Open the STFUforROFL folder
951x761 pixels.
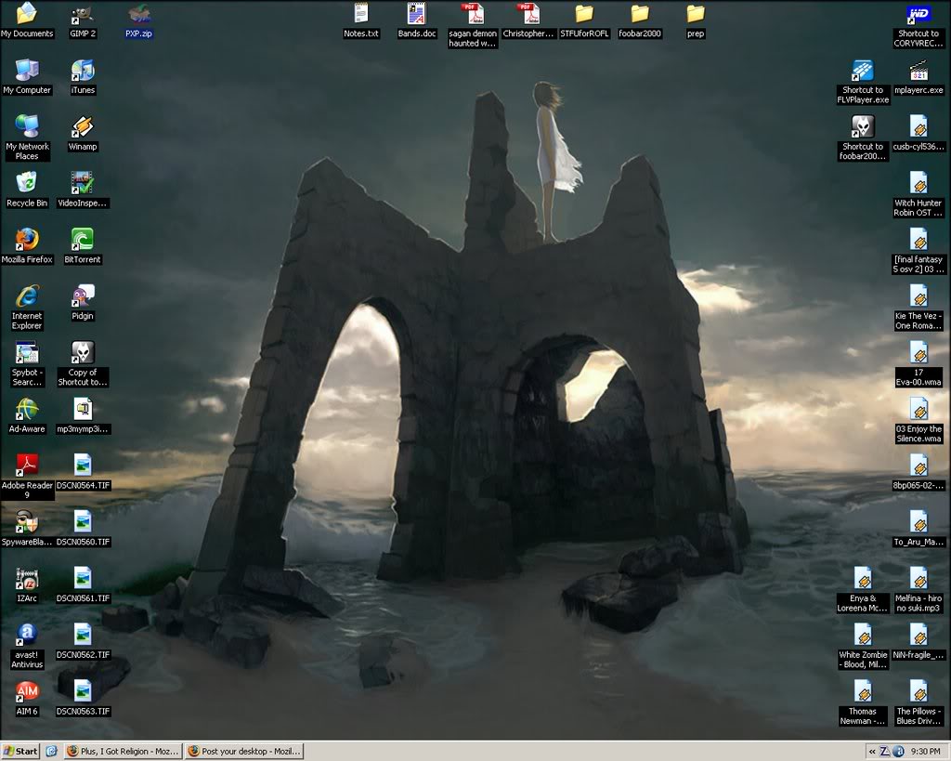584,13
